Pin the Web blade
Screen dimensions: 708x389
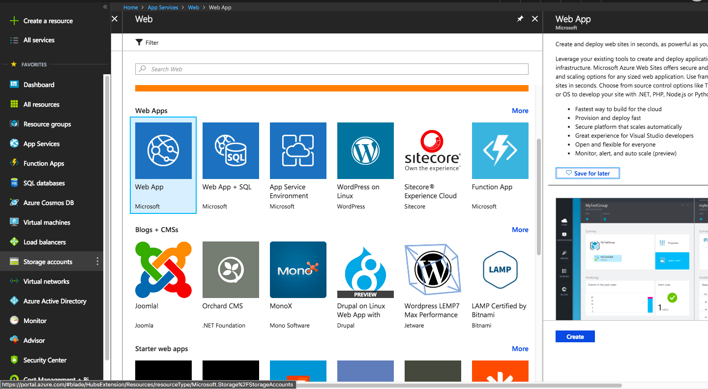pos(520,19)
